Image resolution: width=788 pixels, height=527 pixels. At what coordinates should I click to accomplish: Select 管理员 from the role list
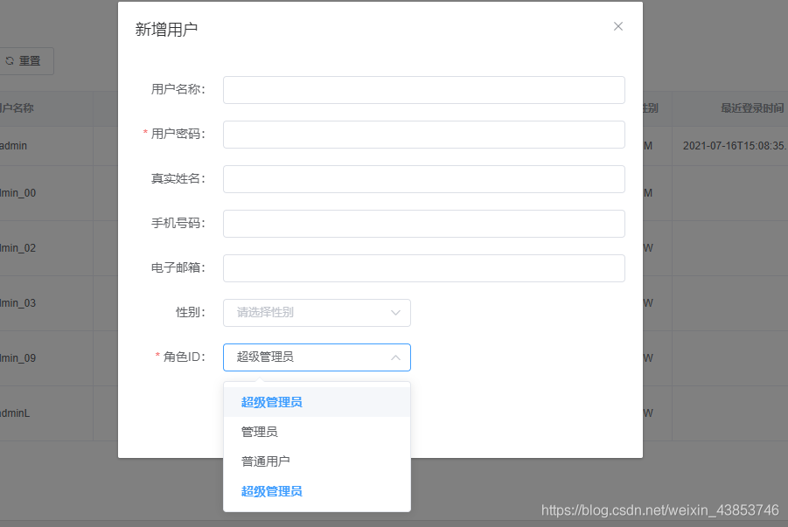(262, 431)
